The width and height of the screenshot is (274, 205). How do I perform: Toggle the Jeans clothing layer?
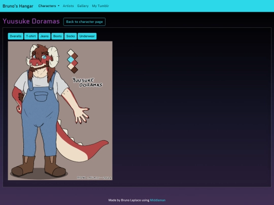point(45,36)
